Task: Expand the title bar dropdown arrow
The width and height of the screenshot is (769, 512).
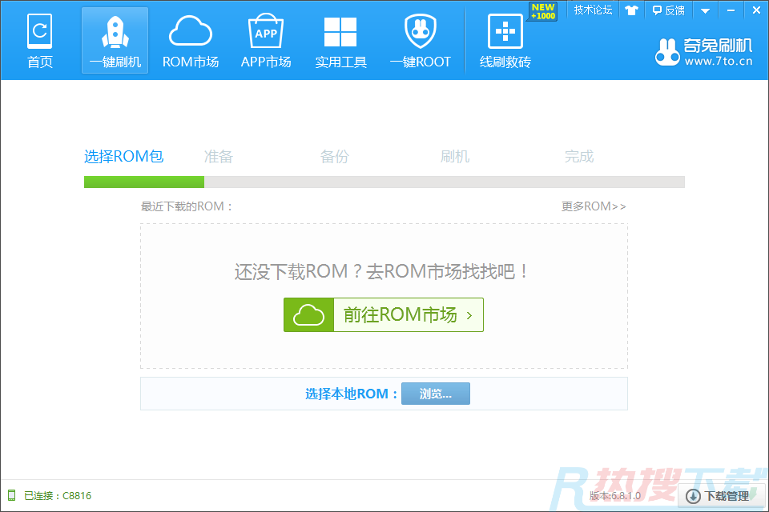Action: pos(705,10)
